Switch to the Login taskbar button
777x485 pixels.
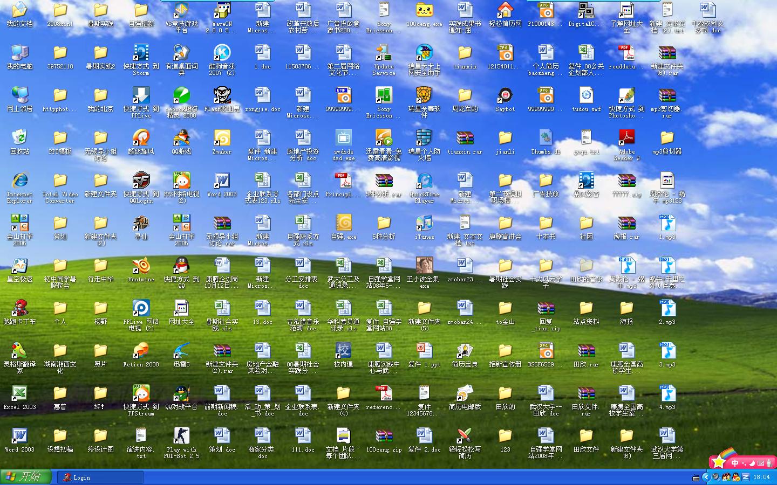point(99,477)
